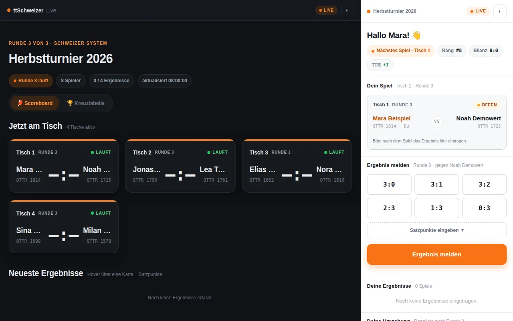Pick the 3:2 result option

(485, 184)
